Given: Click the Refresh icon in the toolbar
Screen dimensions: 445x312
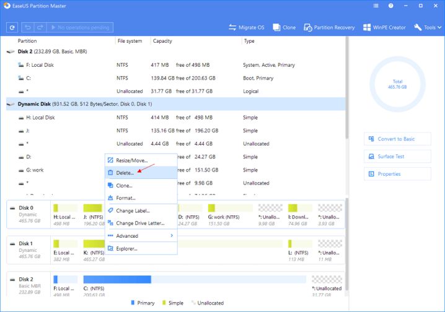Looking at the screenshot, I should pyautogui.click(x=12, y=27).
